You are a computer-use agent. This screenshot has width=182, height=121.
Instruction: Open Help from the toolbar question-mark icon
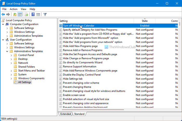(33, 14)
